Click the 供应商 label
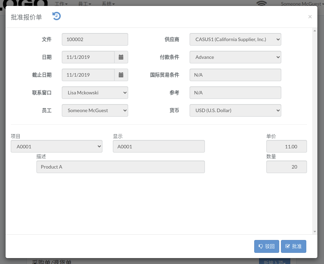This screenshot has width=324, height=264. point(172,39)
